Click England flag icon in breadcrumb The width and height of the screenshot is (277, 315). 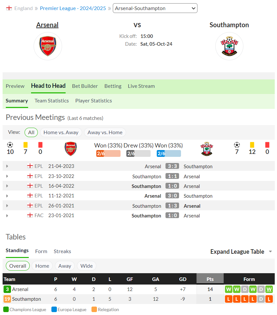(9, 8)
